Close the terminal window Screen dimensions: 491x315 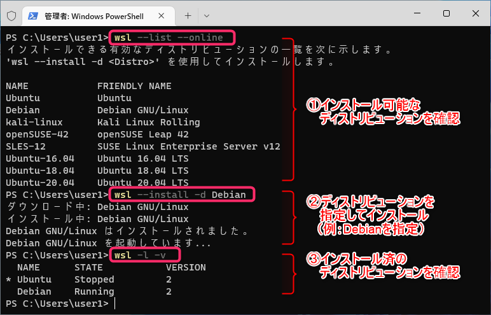pyautogui.click(x=475, y=13)
